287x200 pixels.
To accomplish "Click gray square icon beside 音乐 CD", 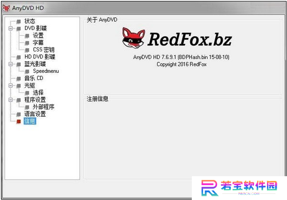I will pyautogui.click(x=19, y=79).
